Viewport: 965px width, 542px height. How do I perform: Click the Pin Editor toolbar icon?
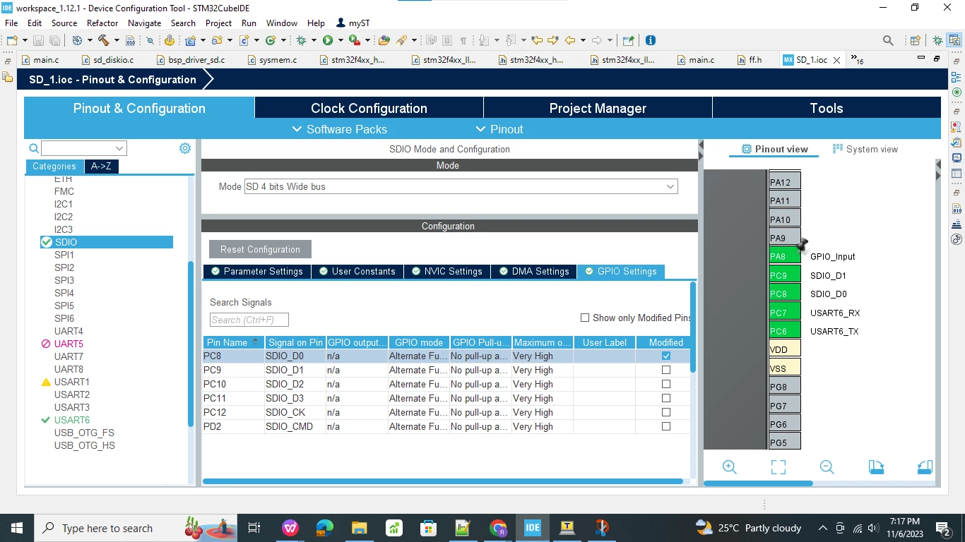[628, 40]
